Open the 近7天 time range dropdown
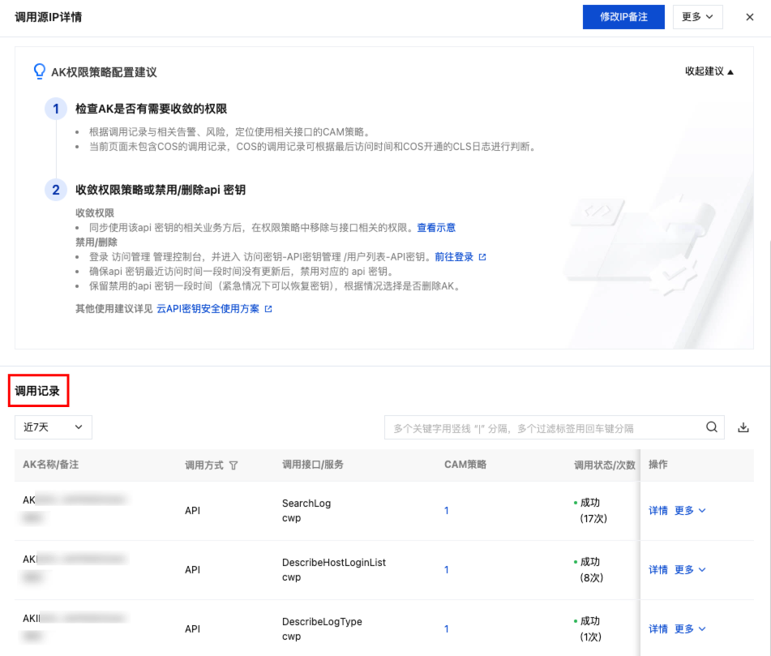Image resolution: width=771 pixels, height=656 pixels. point(54,427)
